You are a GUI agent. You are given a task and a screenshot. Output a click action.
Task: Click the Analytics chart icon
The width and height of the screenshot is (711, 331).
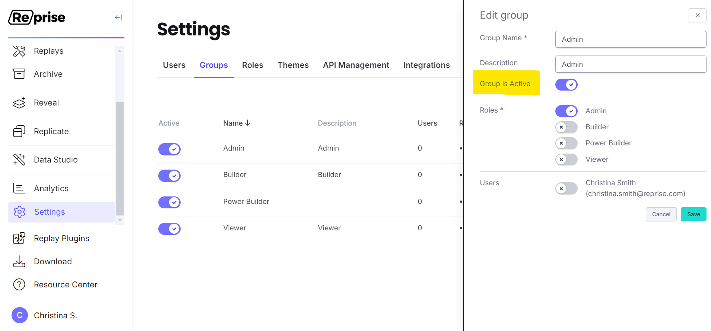[19, 188]
